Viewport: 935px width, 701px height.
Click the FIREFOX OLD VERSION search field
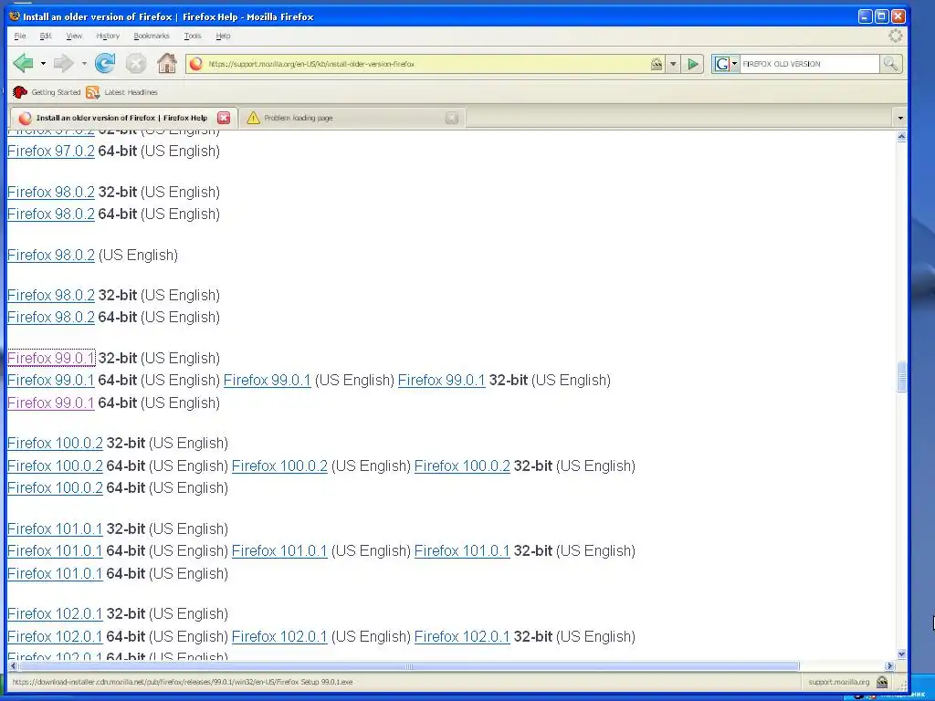809,64
